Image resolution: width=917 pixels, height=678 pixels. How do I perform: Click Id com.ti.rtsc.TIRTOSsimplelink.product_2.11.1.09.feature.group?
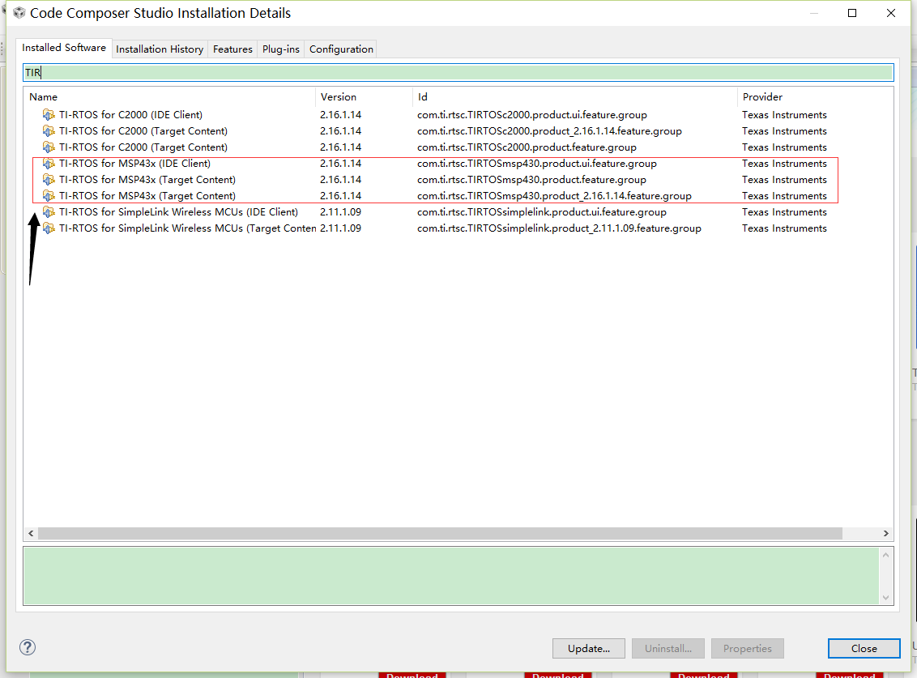pyautogui.click(x=559, y=228)
